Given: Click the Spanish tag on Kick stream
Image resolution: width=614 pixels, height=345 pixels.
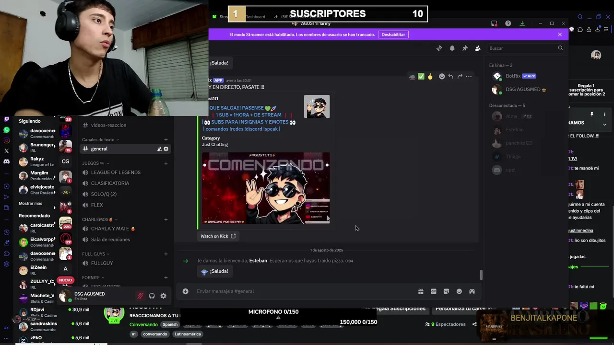Looking at the screenshot, I should (x=170, y=324).
